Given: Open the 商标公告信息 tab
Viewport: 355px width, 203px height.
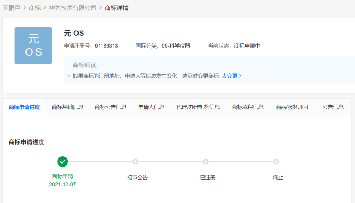Looking at the screenshot, I should tap(111, 107).
